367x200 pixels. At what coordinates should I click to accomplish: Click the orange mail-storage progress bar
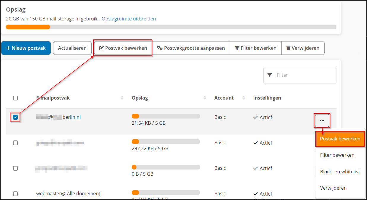[x=28, y=27]
